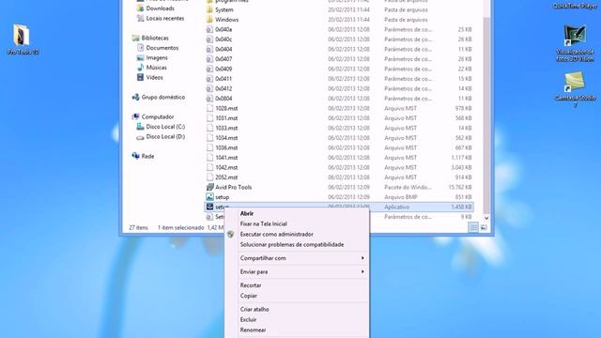The width and height of the screenshot is (601, 338).
Task: Select the 0x0404 file name
Action: (x=223, y=50)
